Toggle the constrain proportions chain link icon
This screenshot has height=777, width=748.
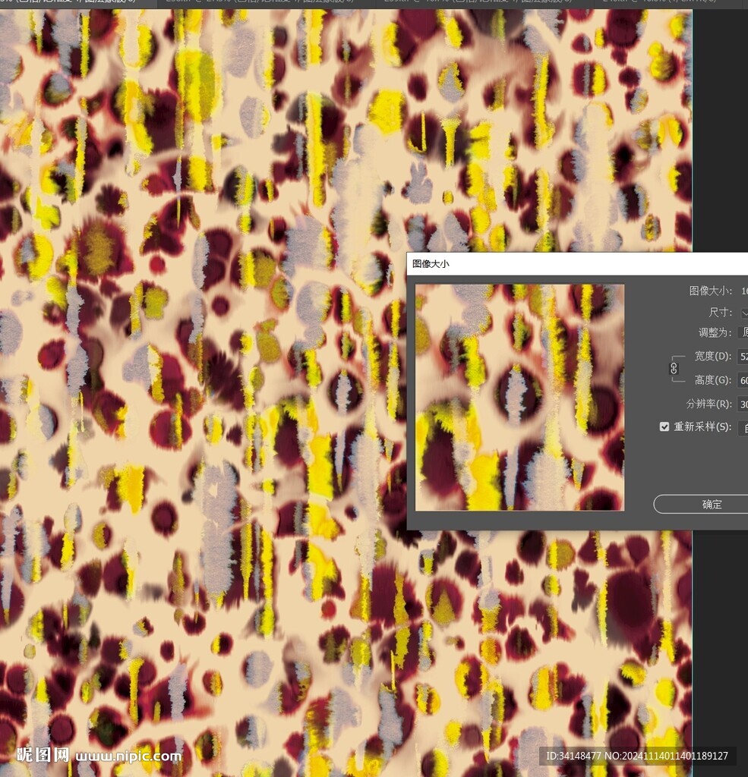pyautogui.click(x=674, y=368)
